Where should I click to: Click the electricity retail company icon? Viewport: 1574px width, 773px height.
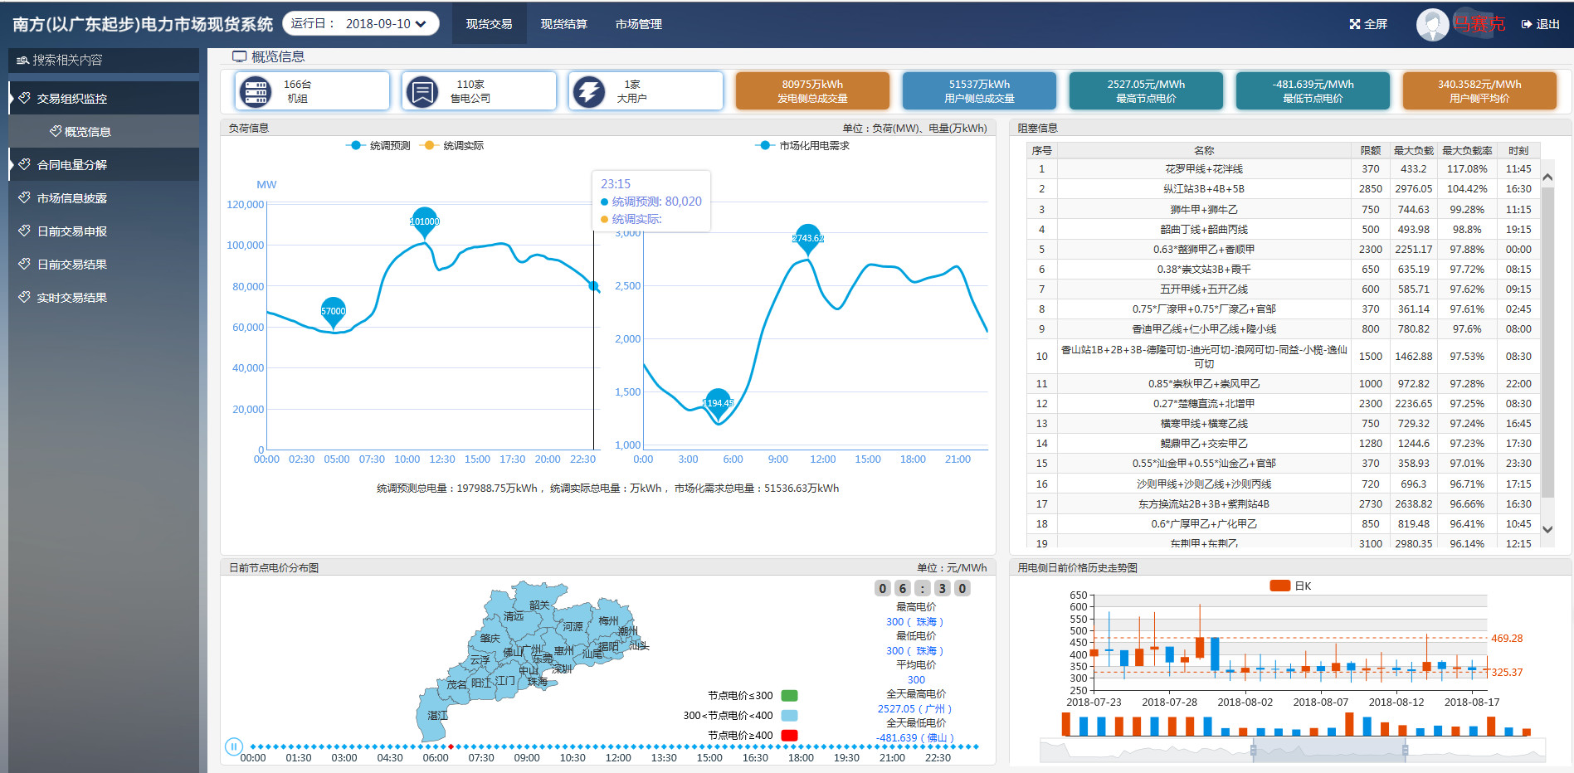point(422,91)
